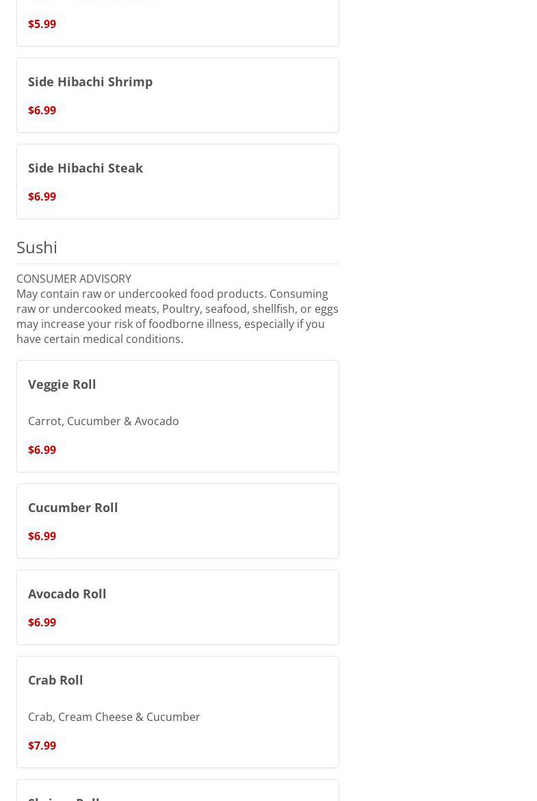Viewport: 537px width, 801px height.
Task: Open the partially visible Shrimp Roll card
Action: point(177,794)
